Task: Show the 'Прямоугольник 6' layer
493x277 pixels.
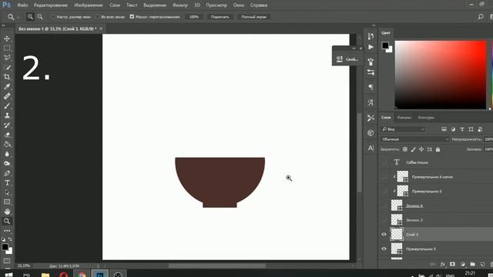Action: [384, 192]
